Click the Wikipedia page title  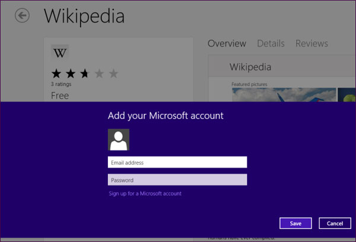pyautogui.click(x=84, y=16)
